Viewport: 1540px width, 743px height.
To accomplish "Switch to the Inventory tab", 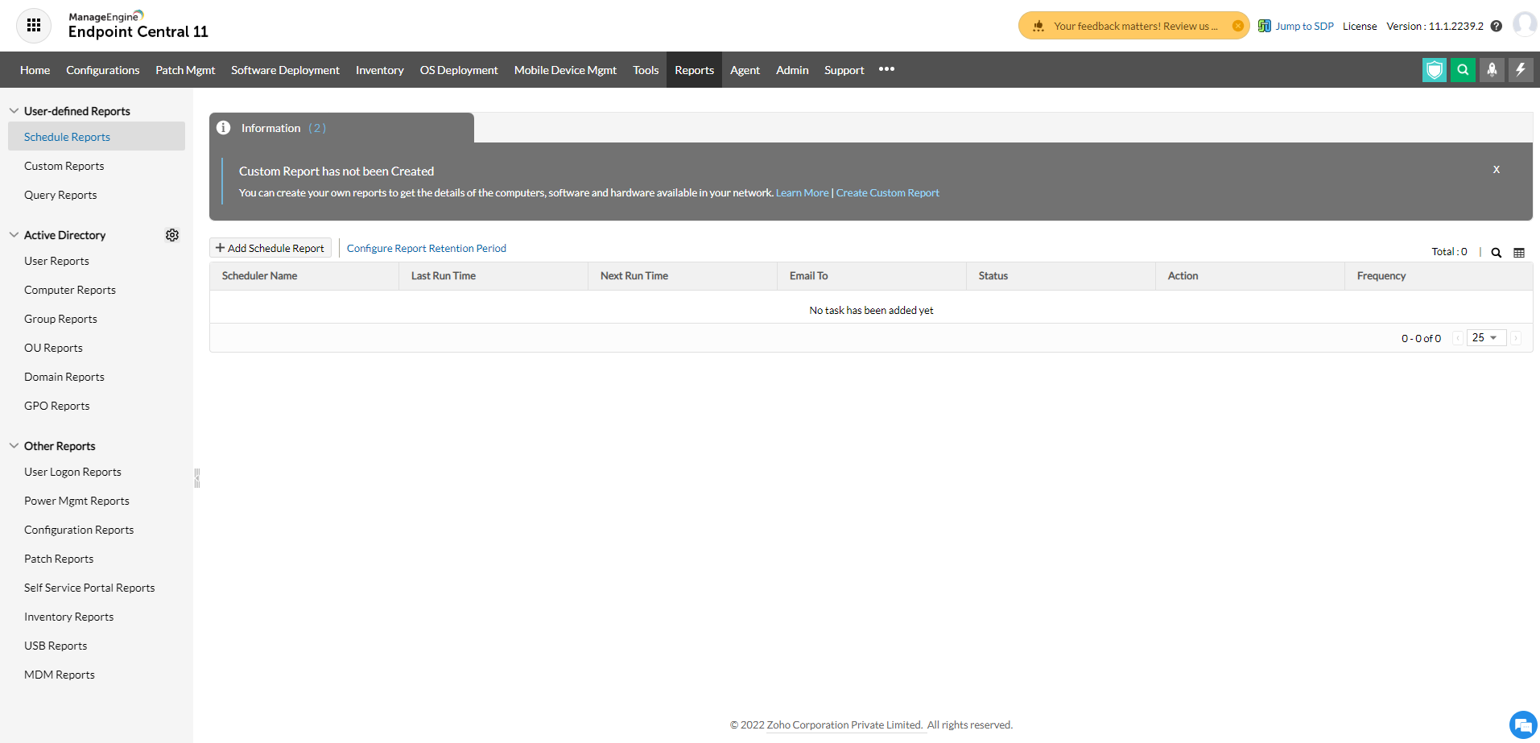I will coord(379,70).
